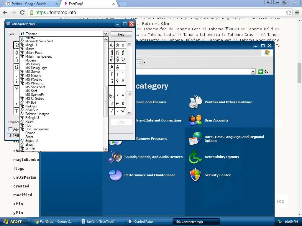
Task: Select PMingLiU font entry
Action: pos(32,118)
